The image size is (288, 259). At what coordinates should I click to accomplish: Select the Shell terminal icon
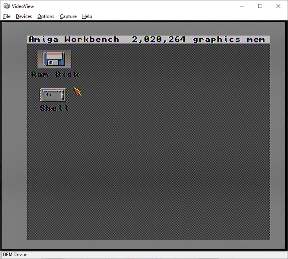(53, 95)
